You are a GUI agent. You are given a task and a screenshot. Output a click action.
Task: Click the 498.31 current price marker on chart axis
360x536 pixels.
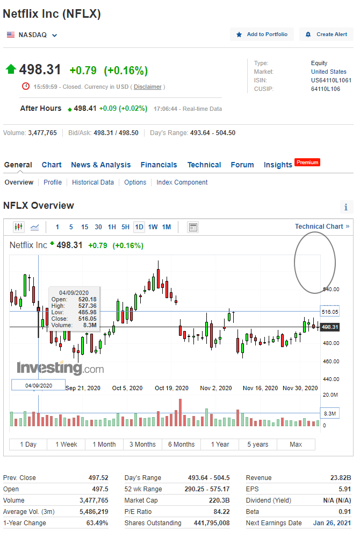pyautogui.click(x=329, y=327)
